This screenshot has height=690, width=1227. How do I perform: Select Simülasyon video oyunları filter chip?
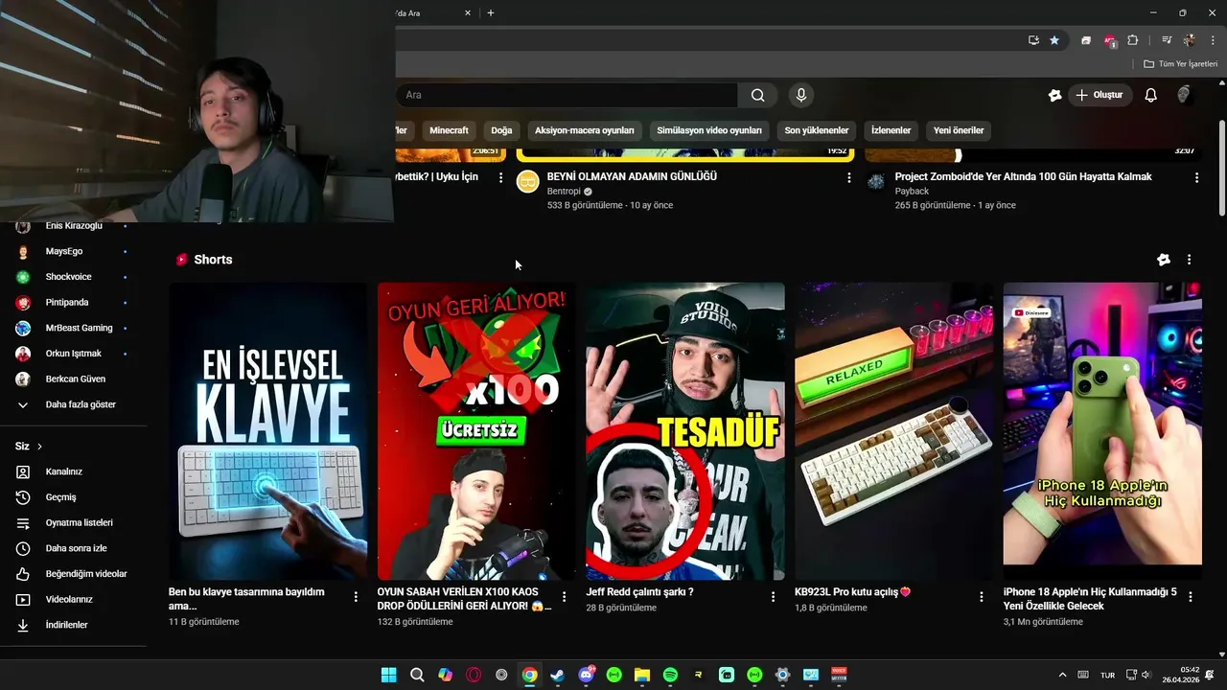tap(709, 130)
